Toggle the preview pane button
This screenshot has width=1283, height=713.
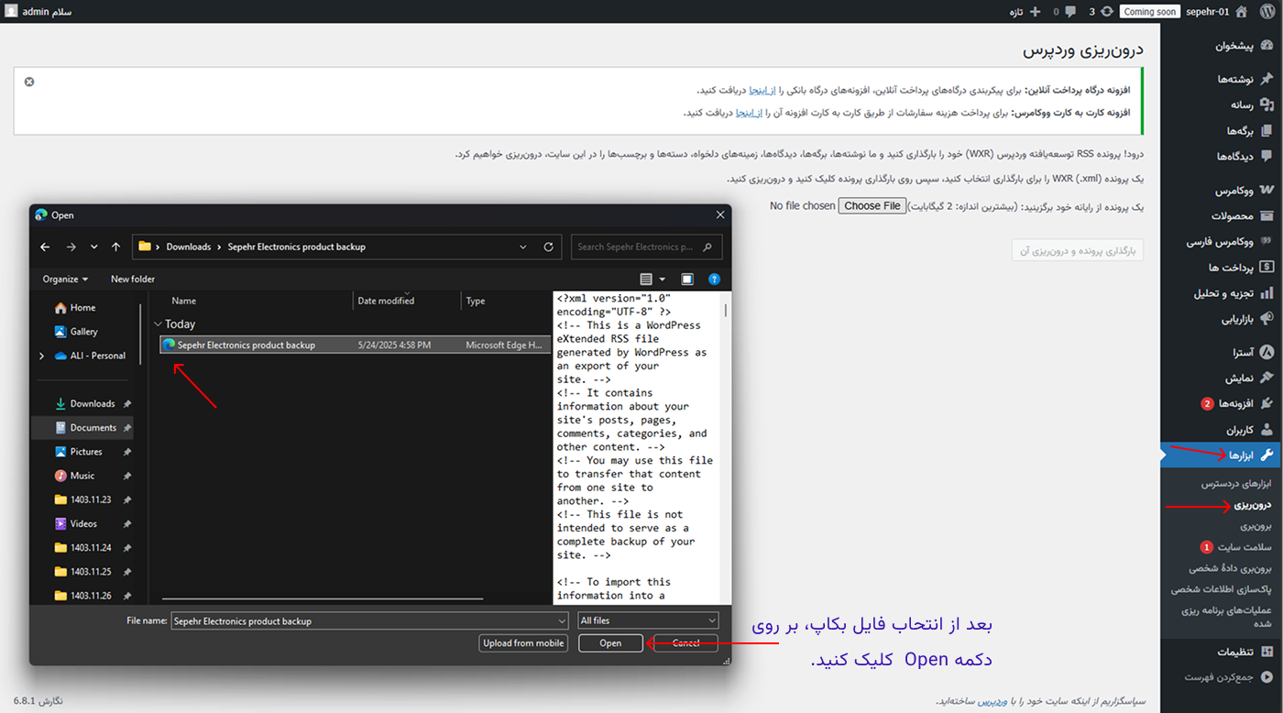(687, 280)
